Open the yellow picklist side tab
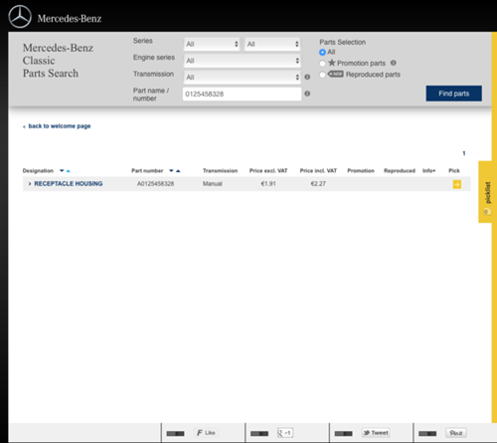 point(485,192)
